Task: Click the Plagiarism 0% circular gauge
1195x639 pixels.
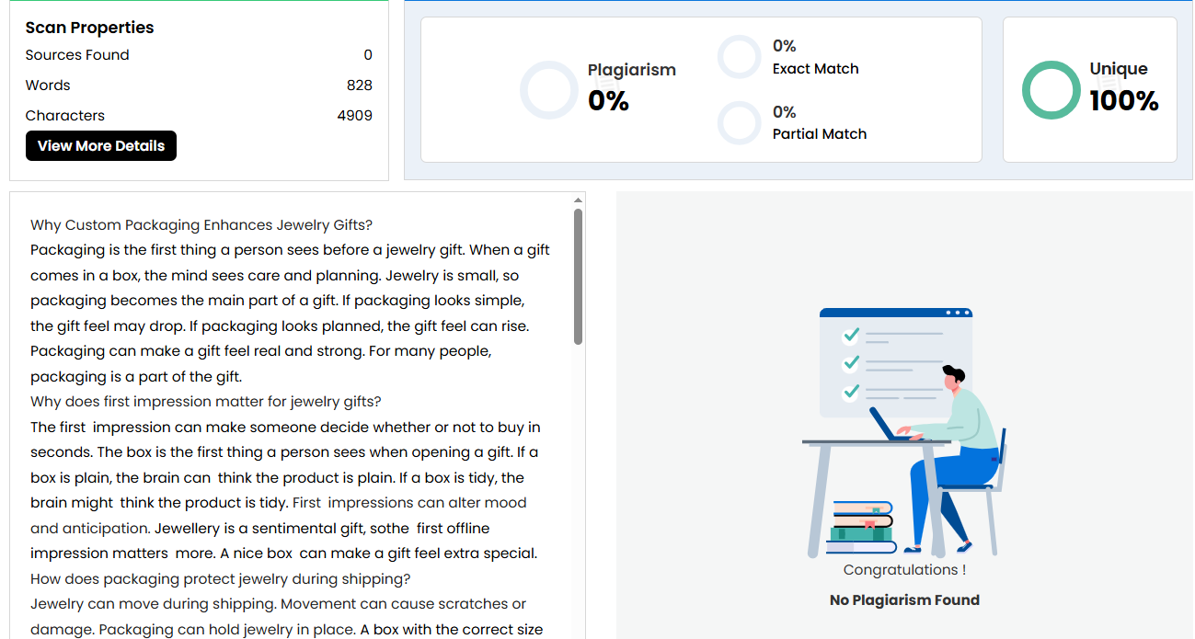Action: pos(549,90)
